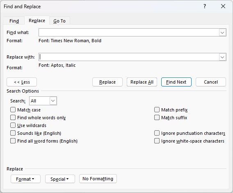The height and width of the screenshot is (193, 233).
Task: Turn on Use wildcards
Action: pyautogui.click(x=13, y=125)
